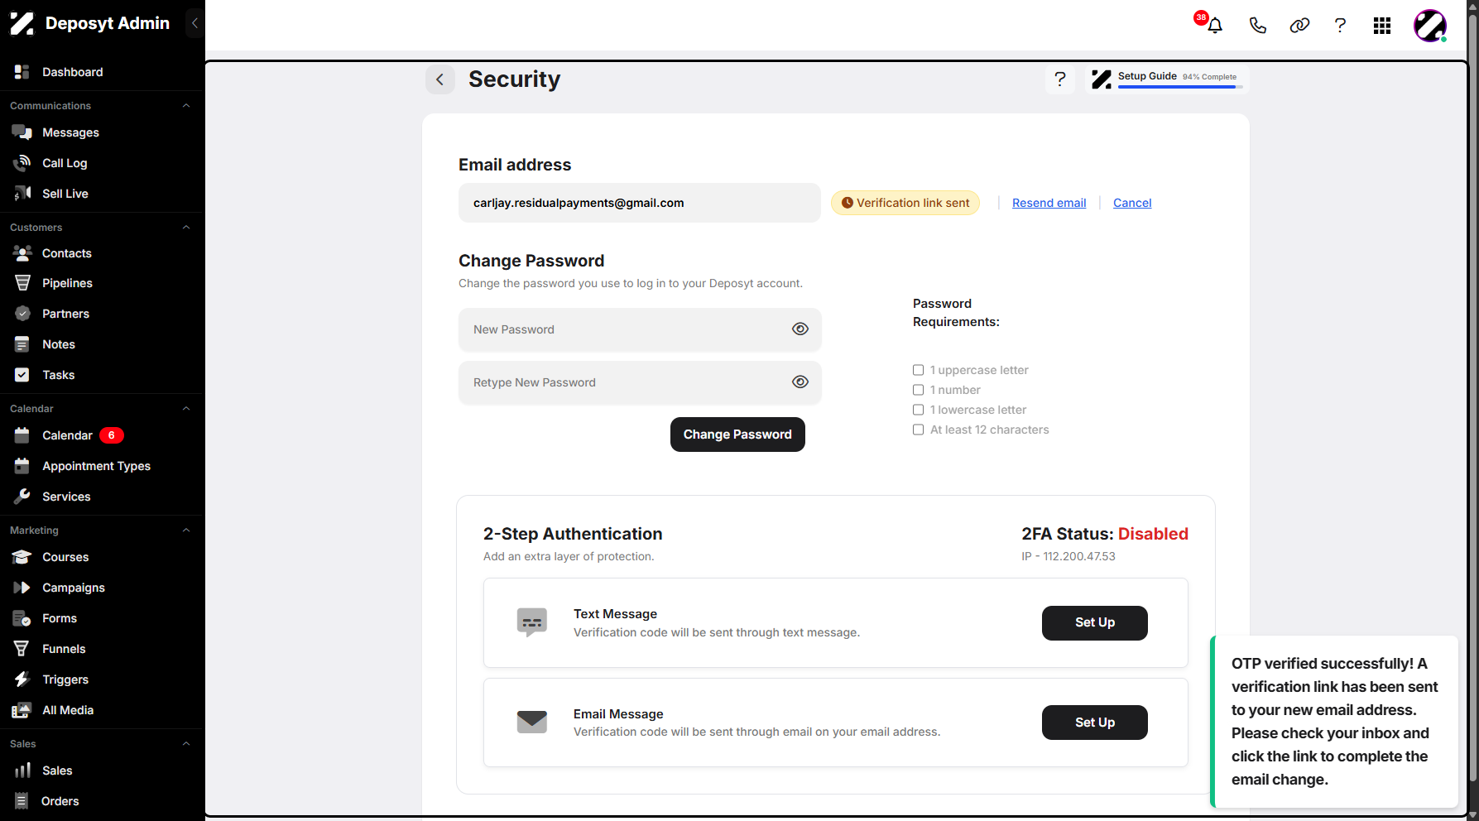Open the apps grid launcher

(1382, 26)
